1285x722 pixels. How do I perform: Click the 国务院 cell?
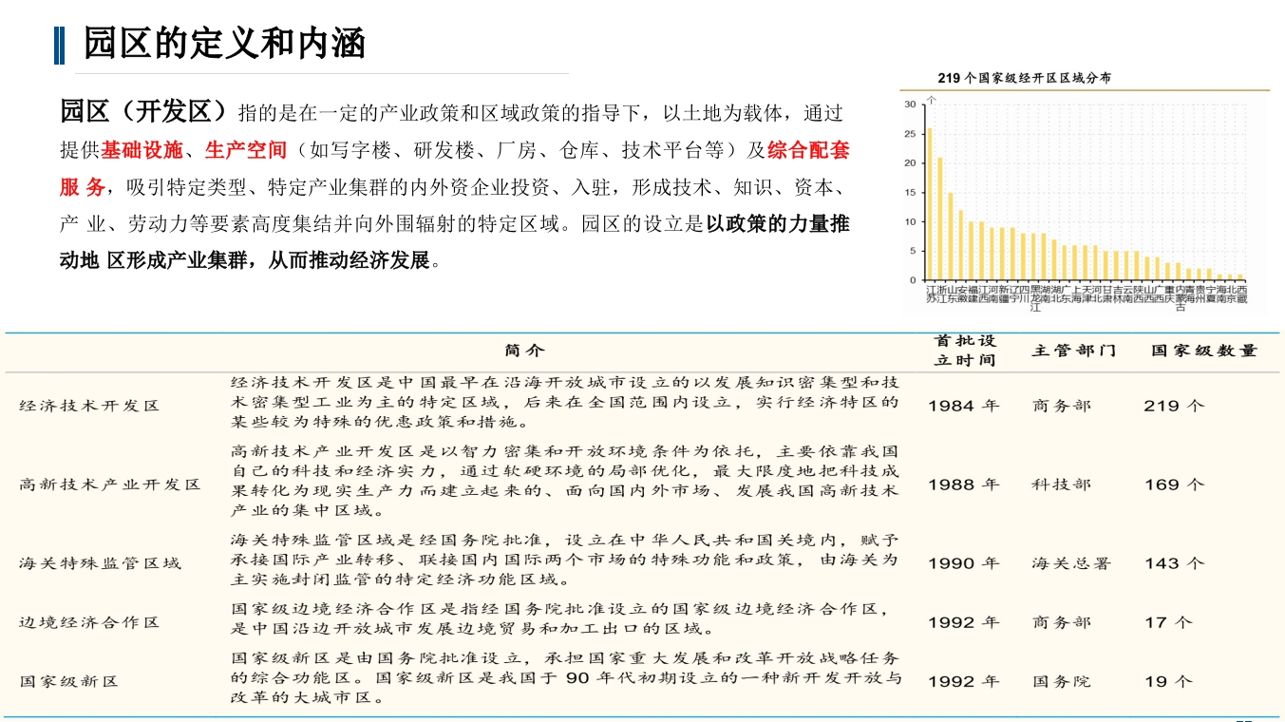(1062, 681)
